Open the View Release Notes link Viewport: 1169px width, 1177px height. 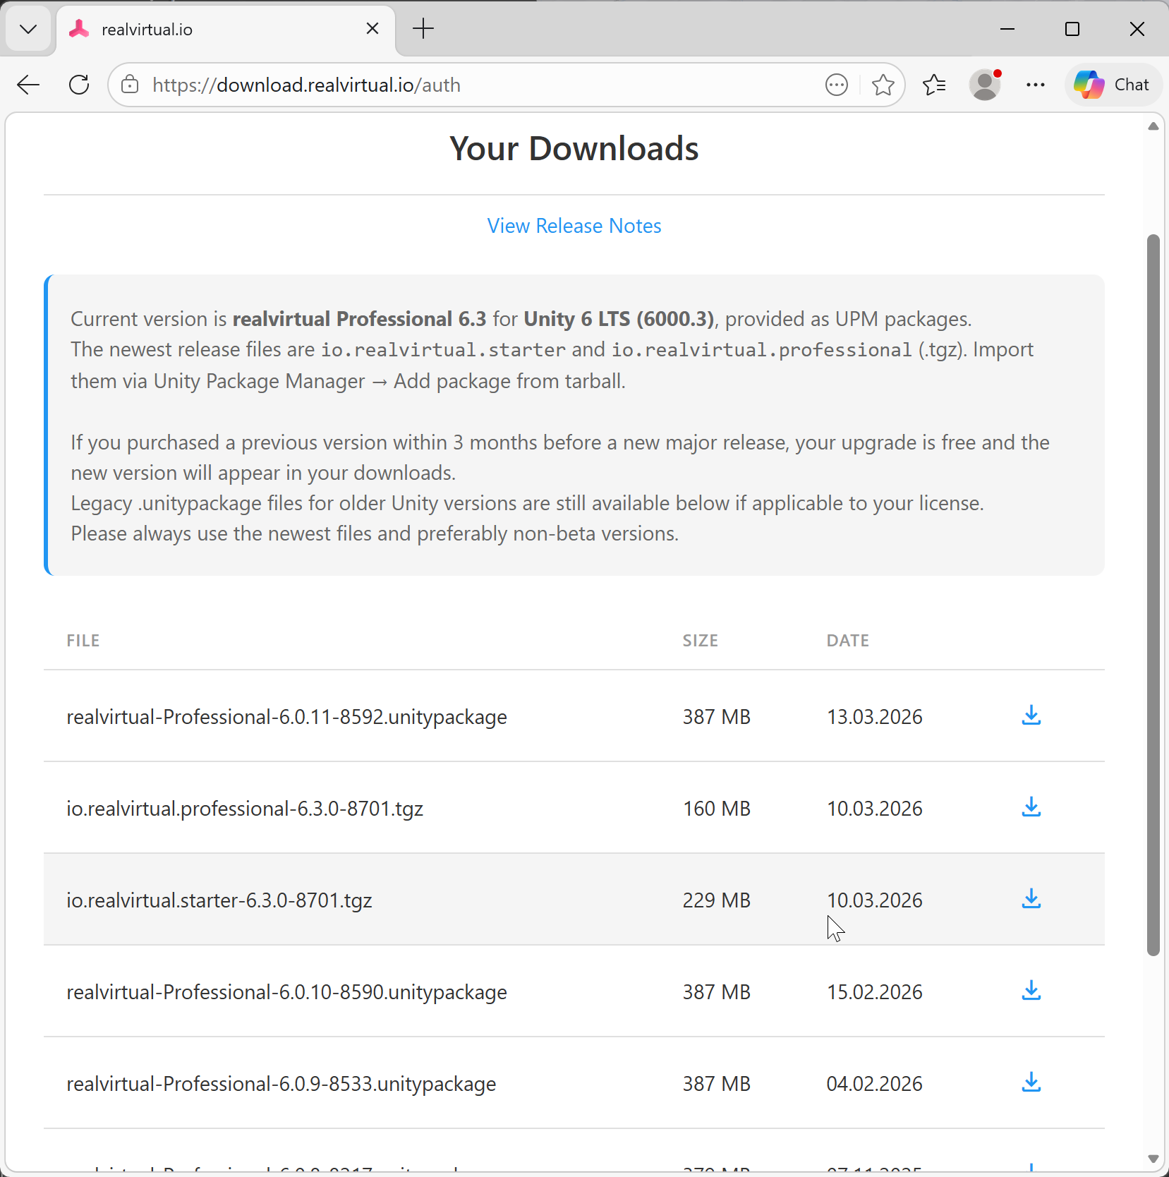574,226
